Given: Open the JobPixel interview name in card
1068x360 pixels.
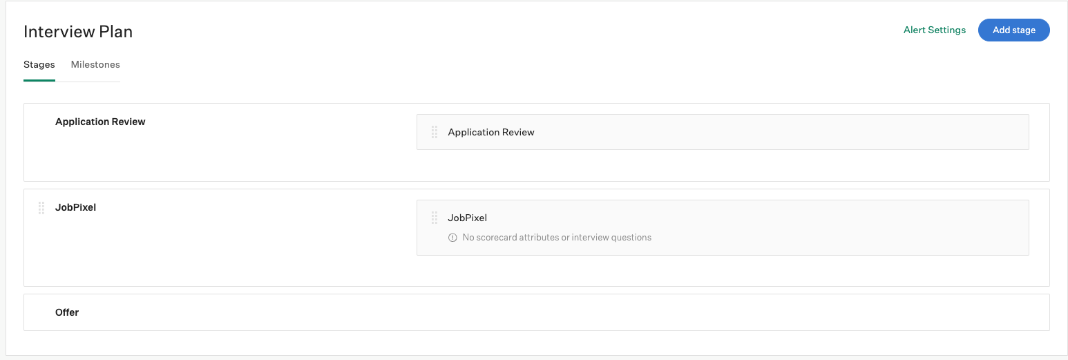Looking at the screenshot, I should [x=468, y=218].
